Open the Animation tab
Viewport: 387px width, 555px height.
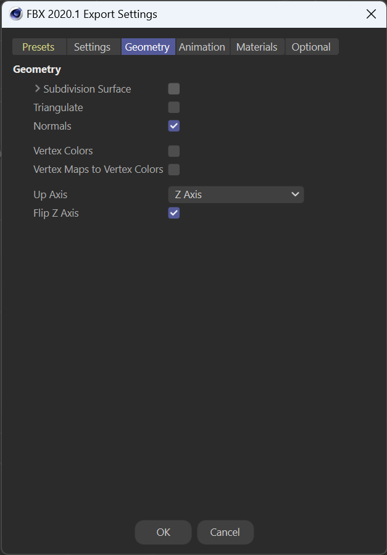tap(203, 47)
